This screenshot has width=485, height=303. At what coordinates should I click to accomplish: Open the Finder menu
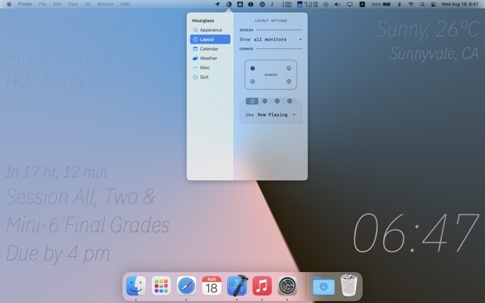pos(25,5)
